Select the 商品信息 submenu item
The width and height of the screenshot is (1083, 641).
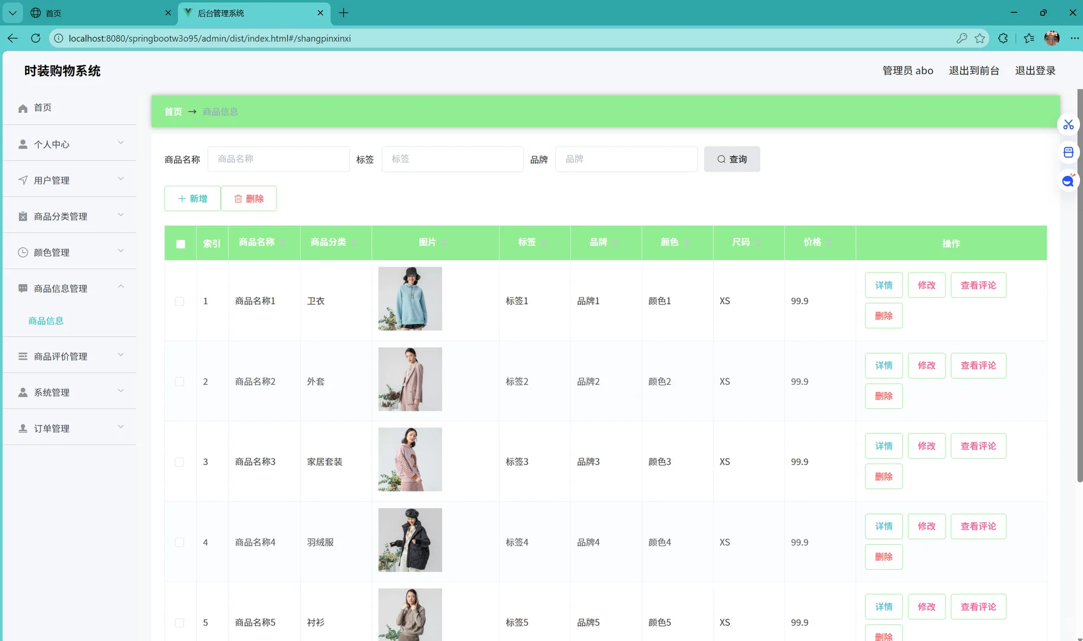pyautogui.click(x=46, y=321)
